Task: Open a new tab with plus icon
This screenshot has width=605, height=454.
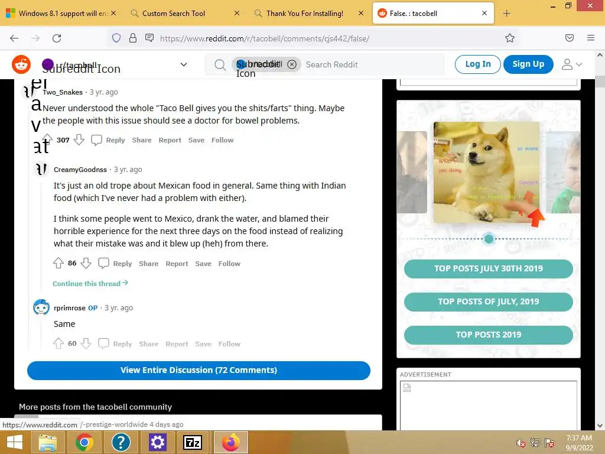Action: [506, 14]
